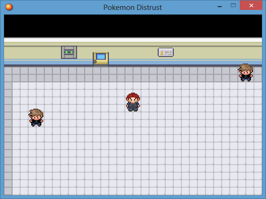The image size is (266, 199).
Task: Click the wall sign plaque
Action: (166, 52)
